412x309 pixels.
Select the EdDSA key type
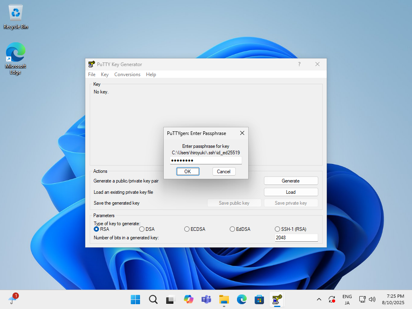(x=232, y=229)
